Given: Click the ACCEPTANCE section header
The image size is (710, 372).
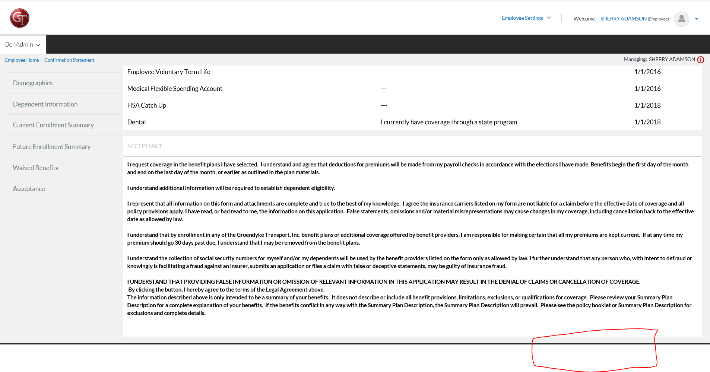Looking at the screenshot, I should pos(145,146).
